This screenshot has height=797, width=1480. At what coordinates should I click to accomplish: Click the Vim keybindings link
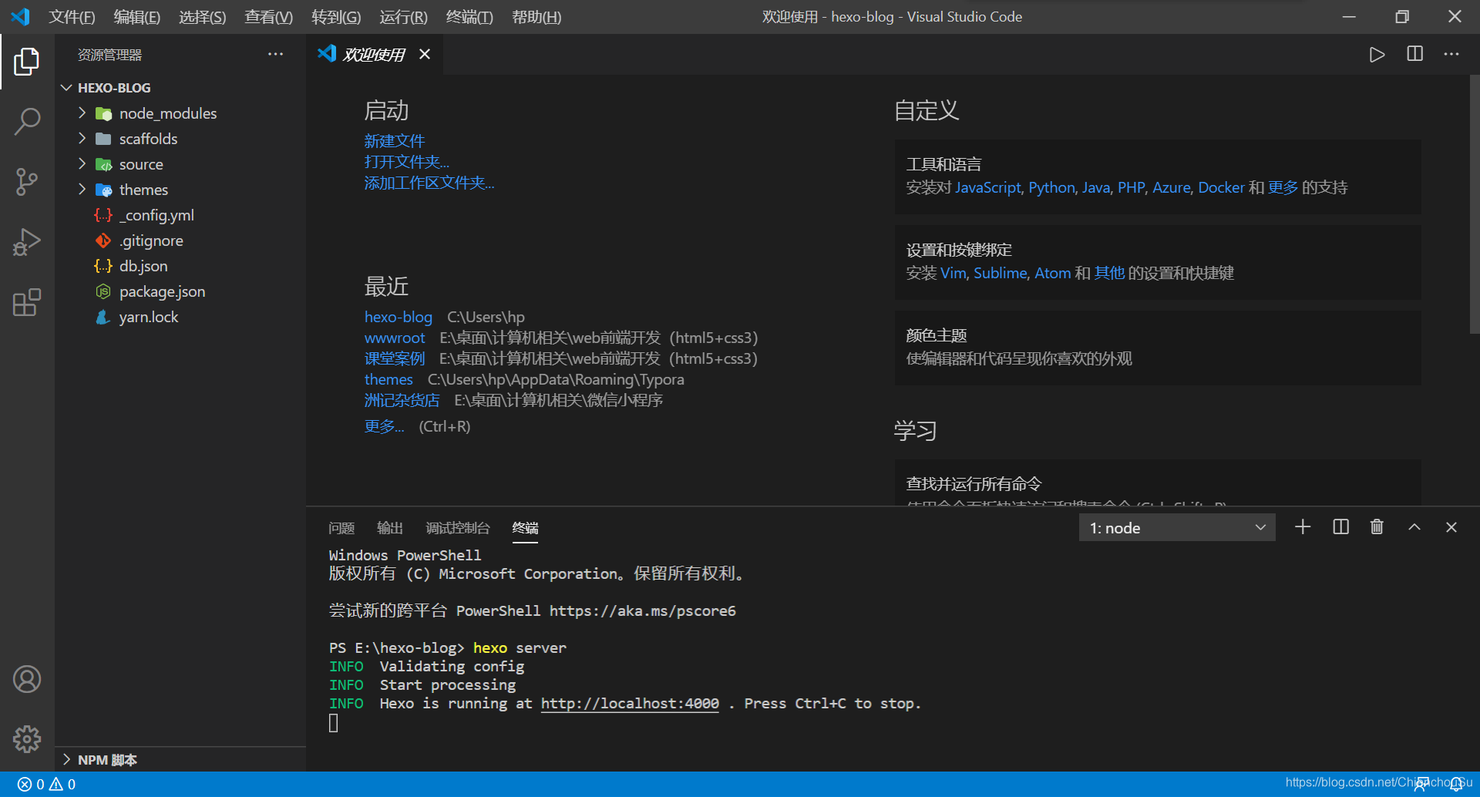(953, 273)
